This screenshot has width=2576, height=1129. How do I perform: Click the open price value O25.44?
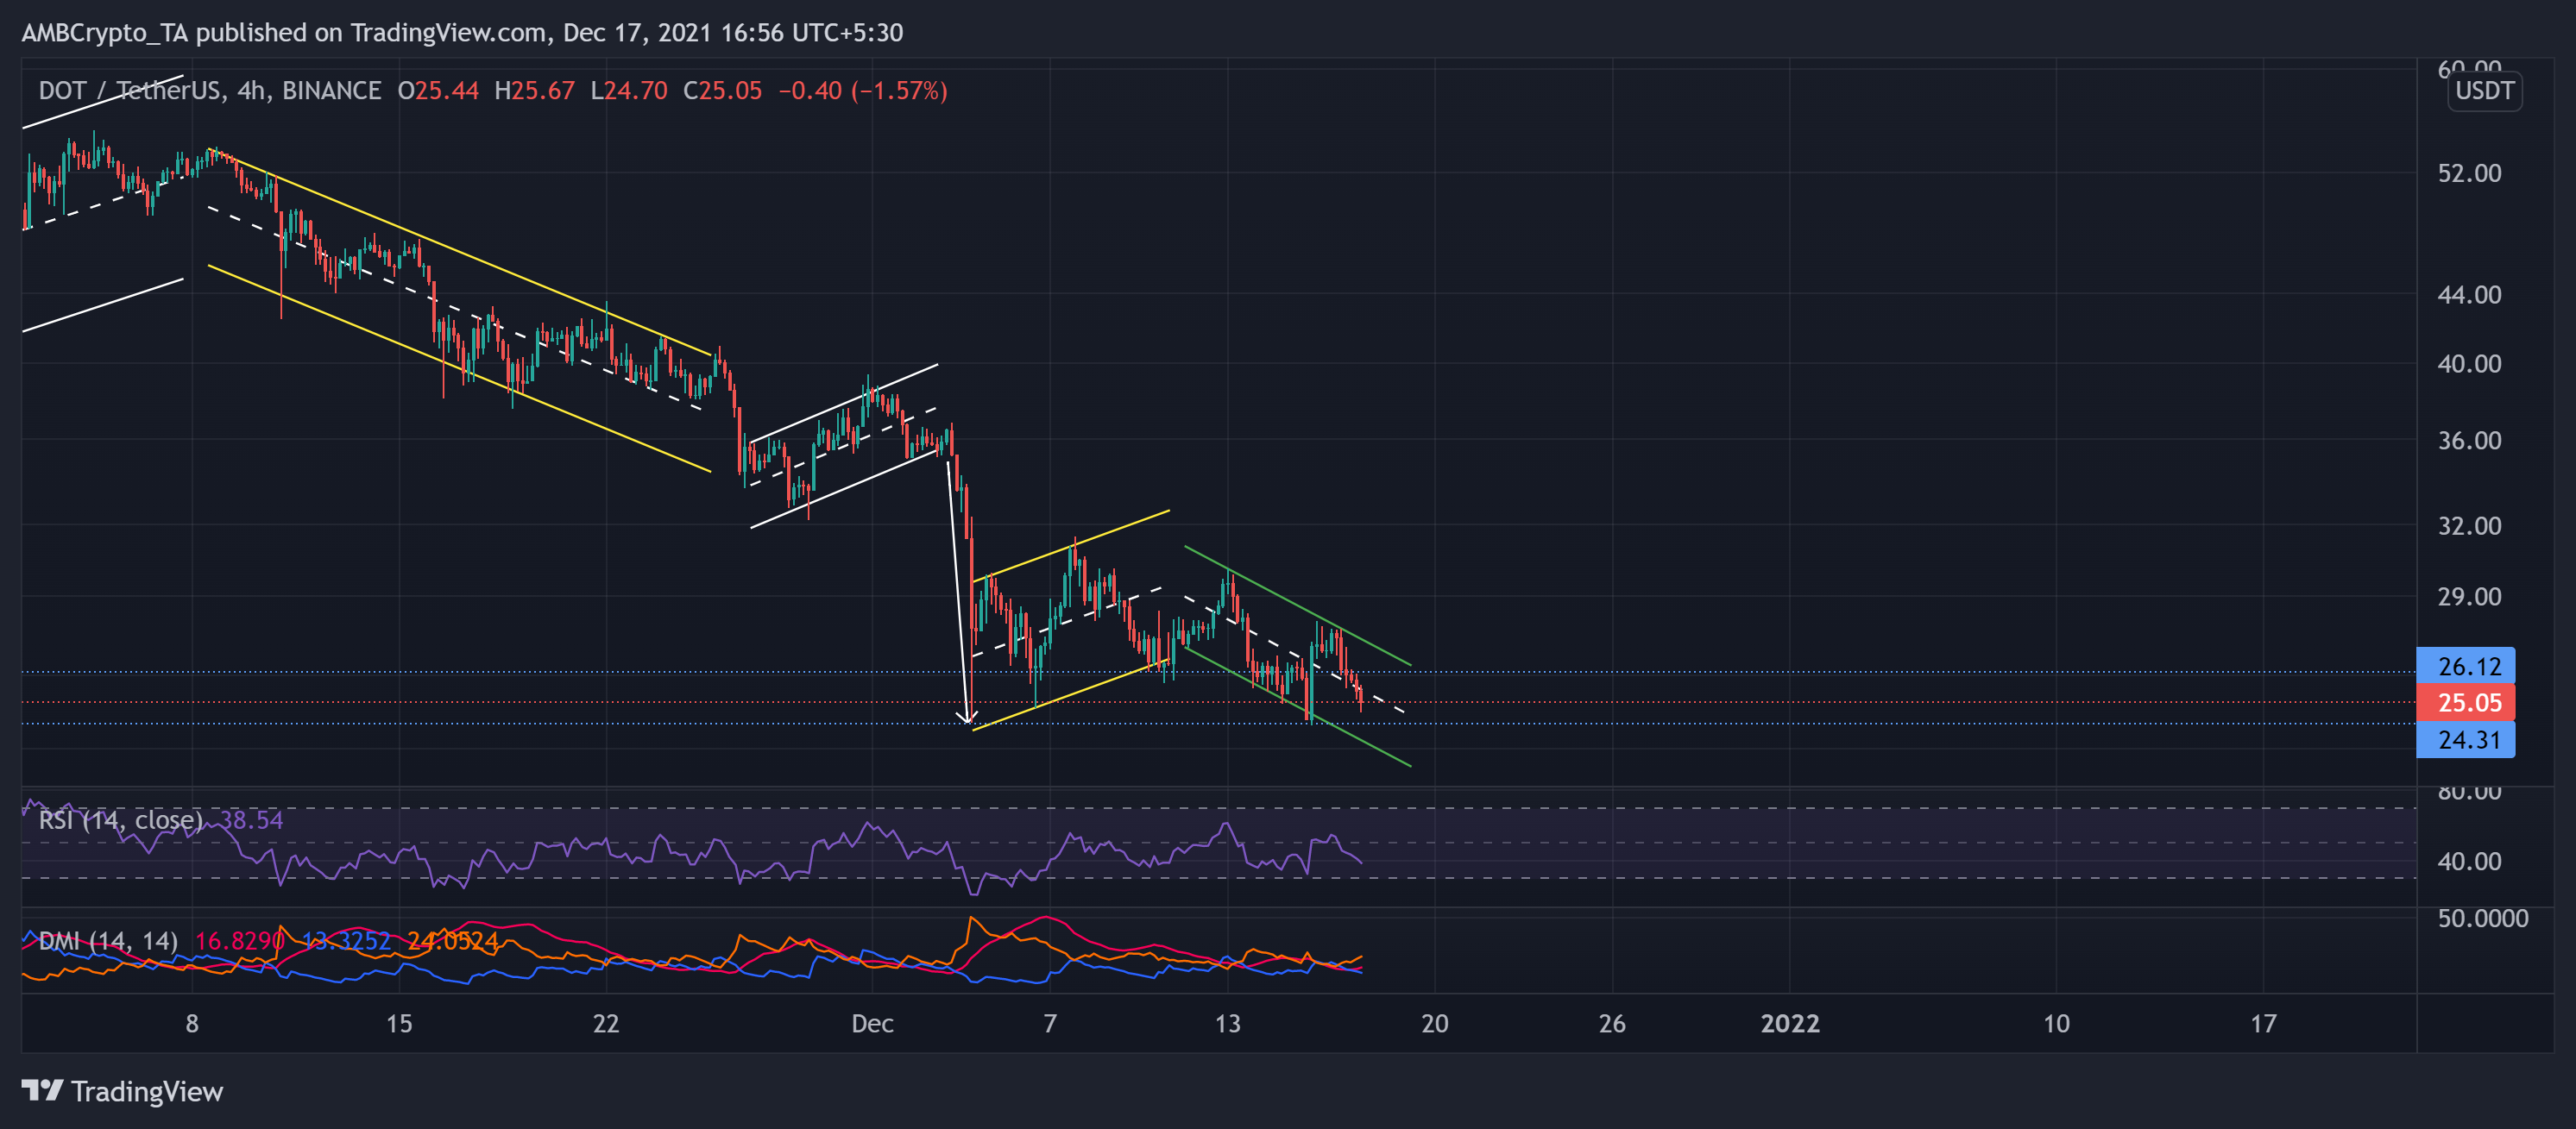coord(438,91)
